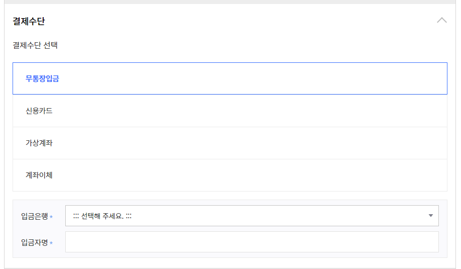Click the 계좌이체 text label

(39, 175)
